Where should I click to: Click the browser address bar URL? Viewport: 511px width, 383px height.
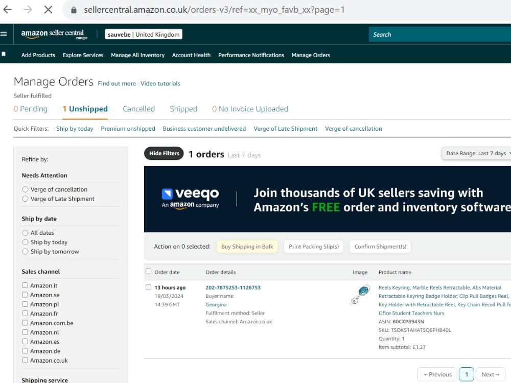214,10
